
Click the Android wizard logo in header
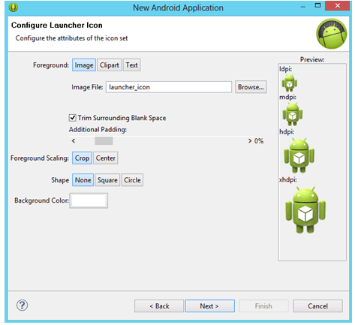tap(332, 34)
